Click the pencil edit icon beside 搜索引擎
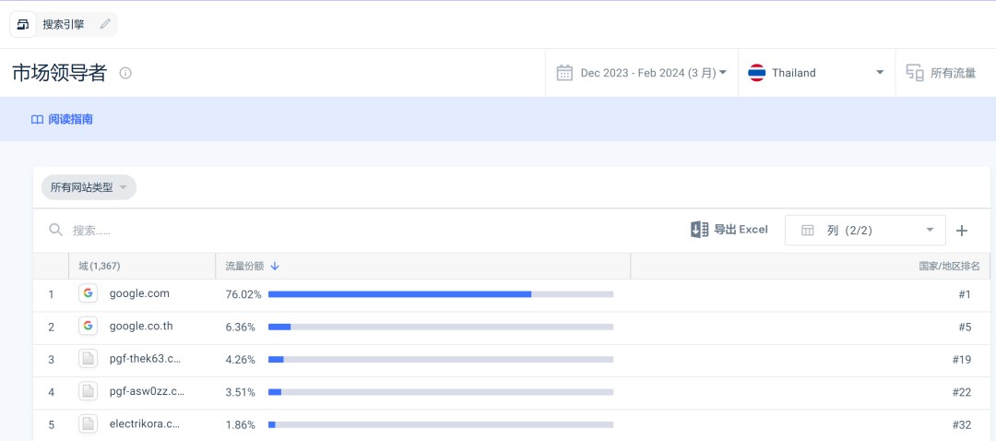 click(x=104, y=24)
